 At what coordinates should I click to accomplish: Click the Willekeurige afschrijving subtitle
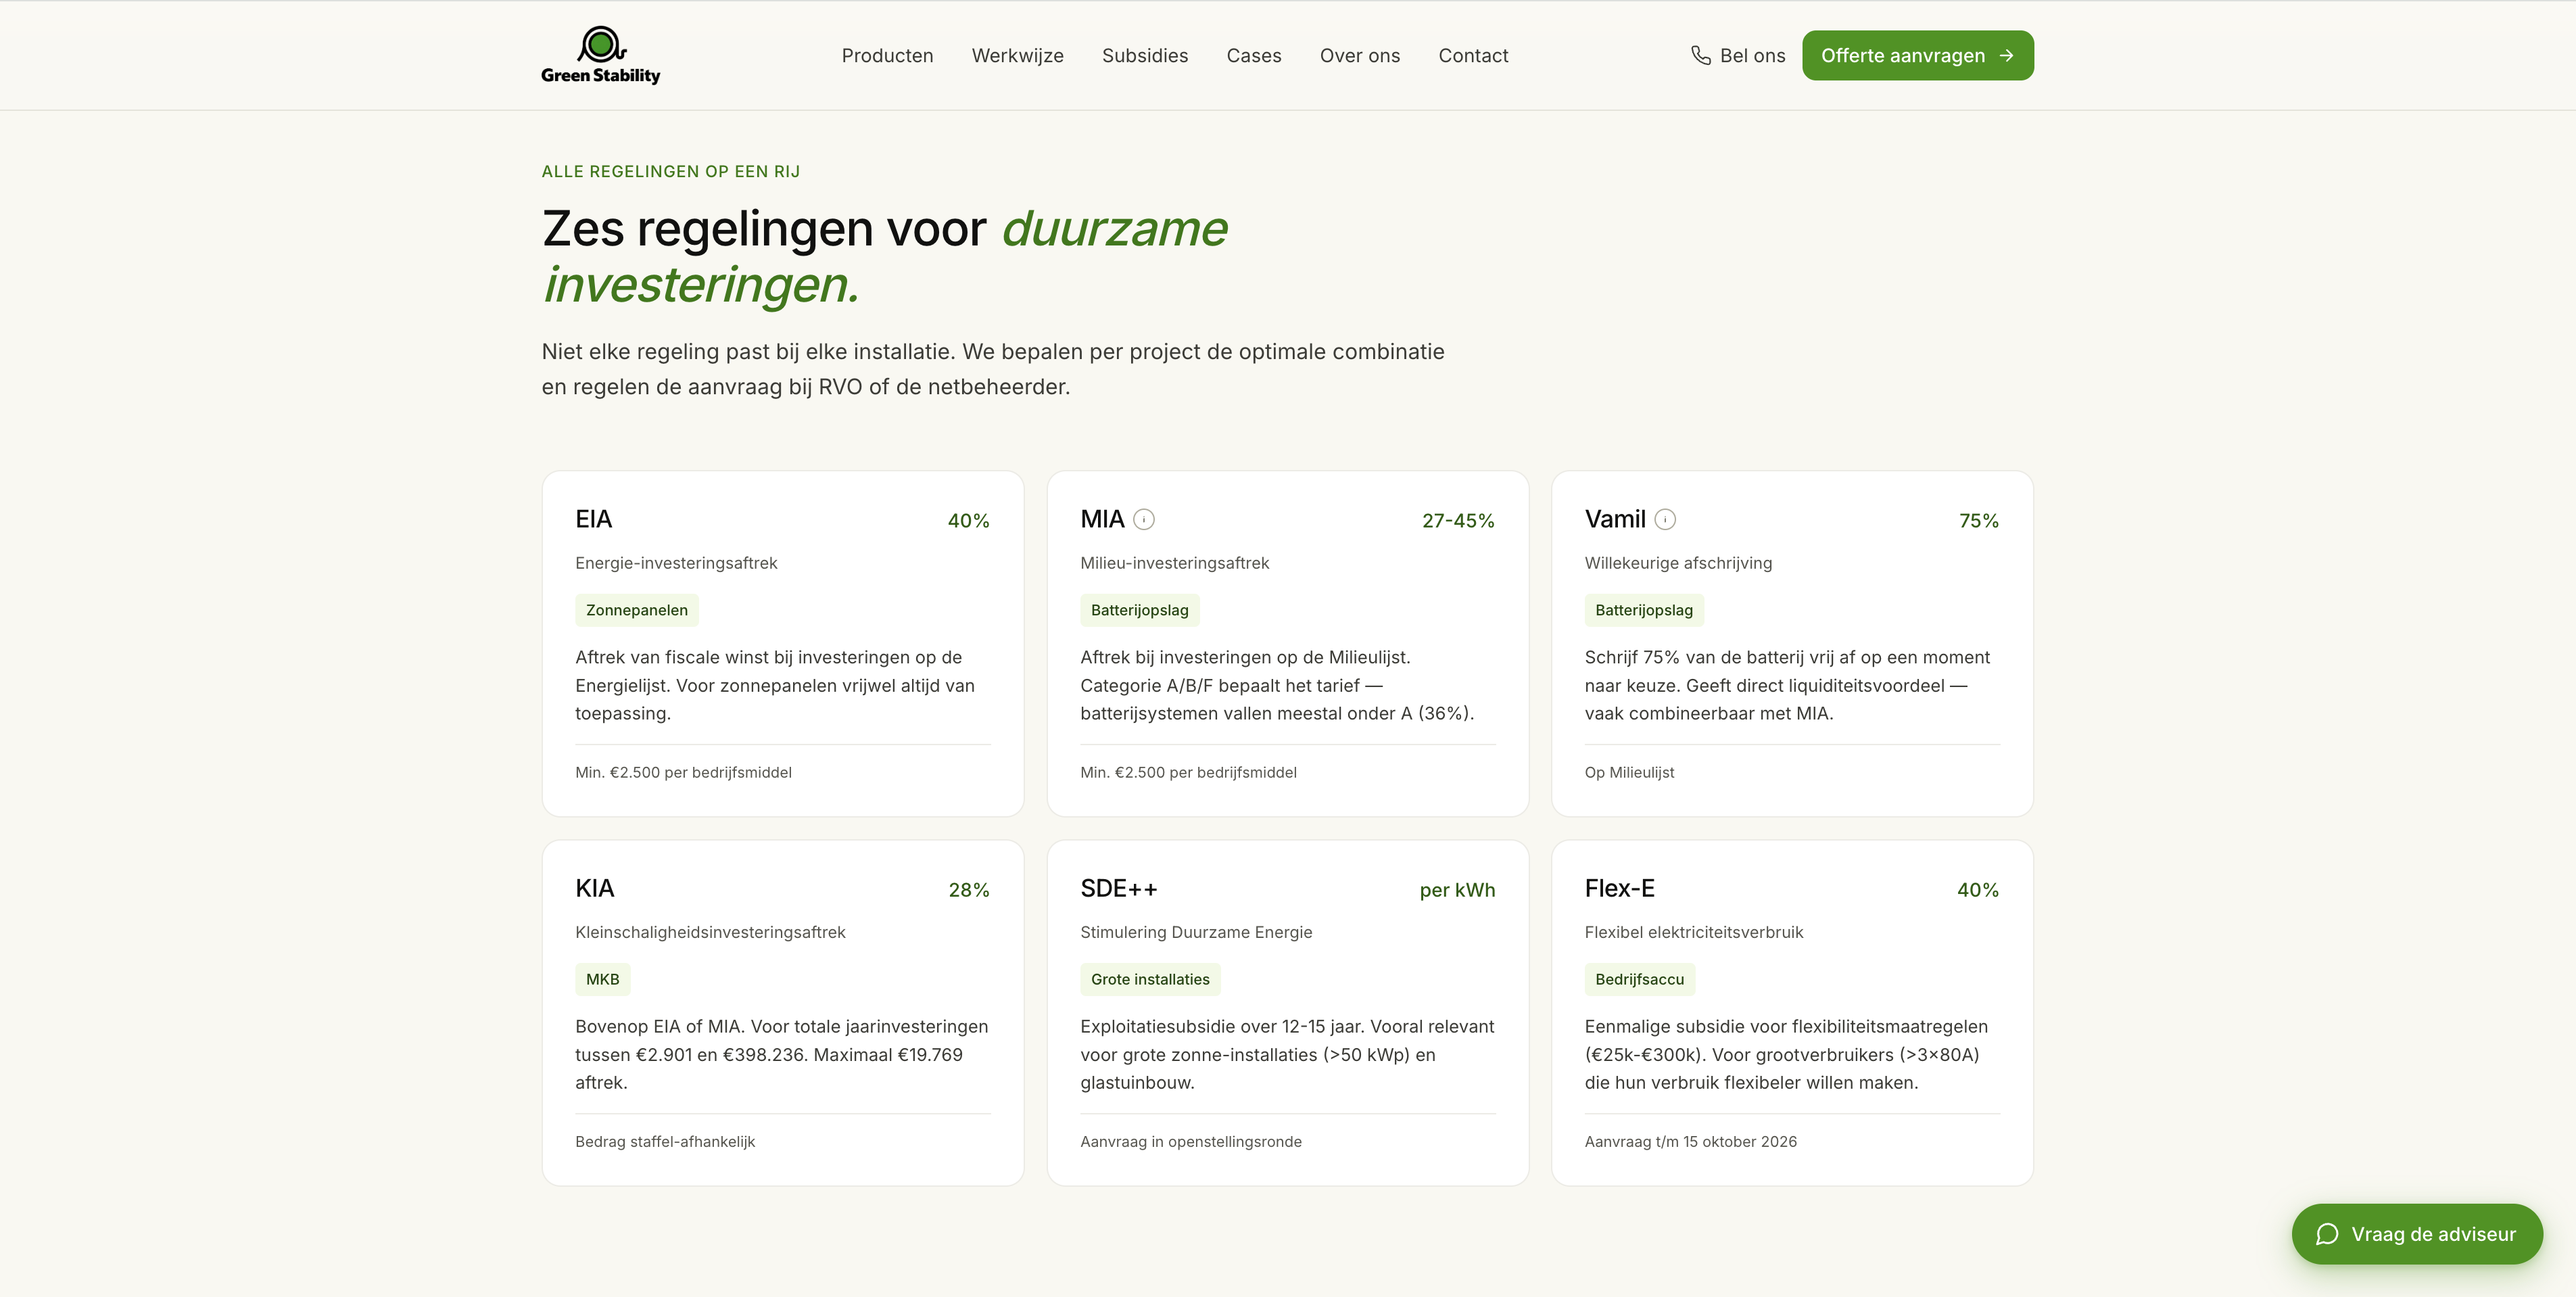[x=1678, y=563]
